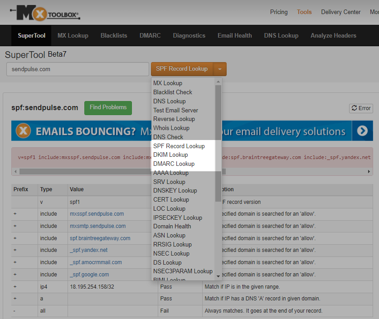This screenshot has width=379, height=319.
Task: Open _spf.yandex.net link
Action: pyautogui.click(x=88, y=250)
